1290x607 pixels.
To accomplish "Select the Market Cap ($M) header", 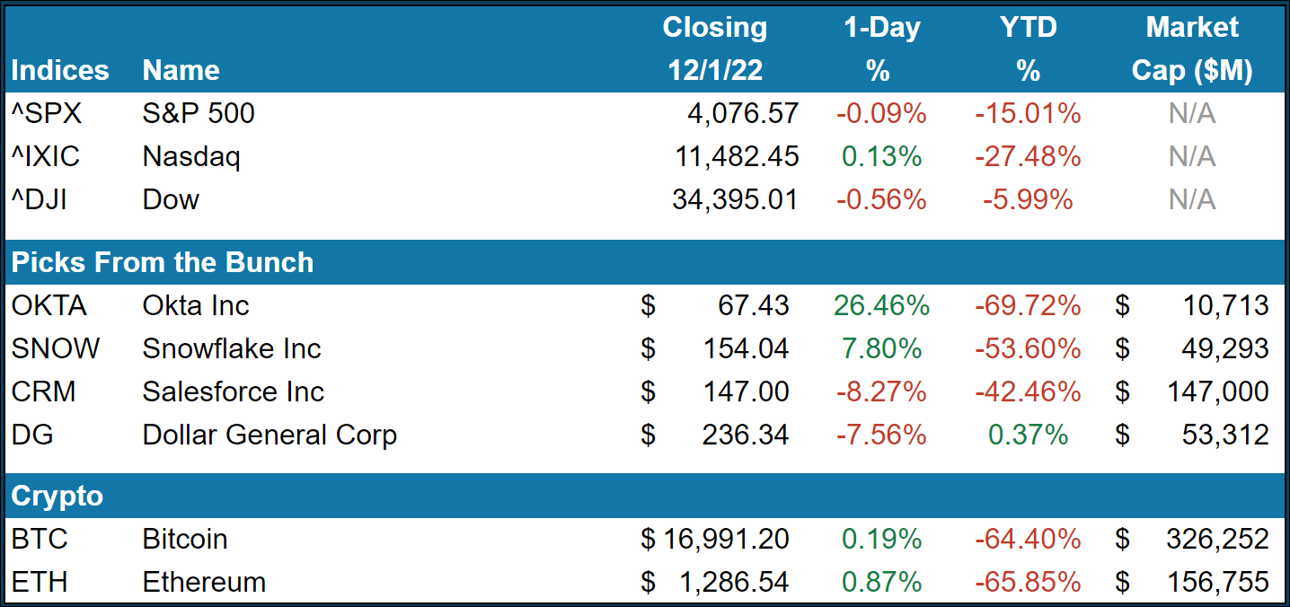I will pyautogui.click(x=1192, y=49).
